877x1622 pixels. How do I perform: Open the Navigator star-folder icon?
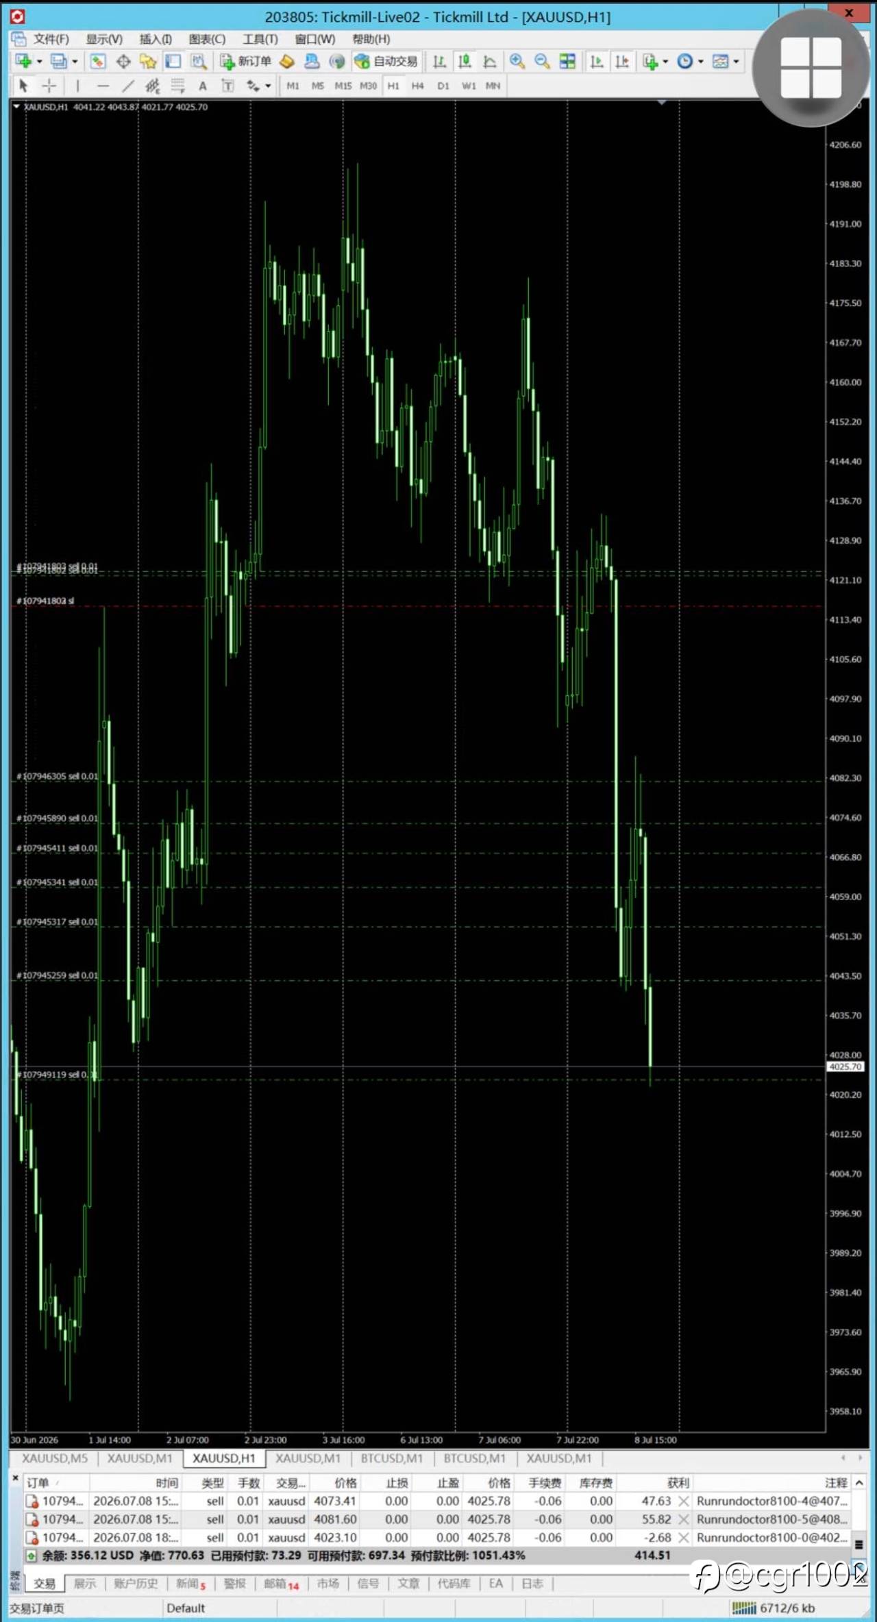tap(148, 61)
